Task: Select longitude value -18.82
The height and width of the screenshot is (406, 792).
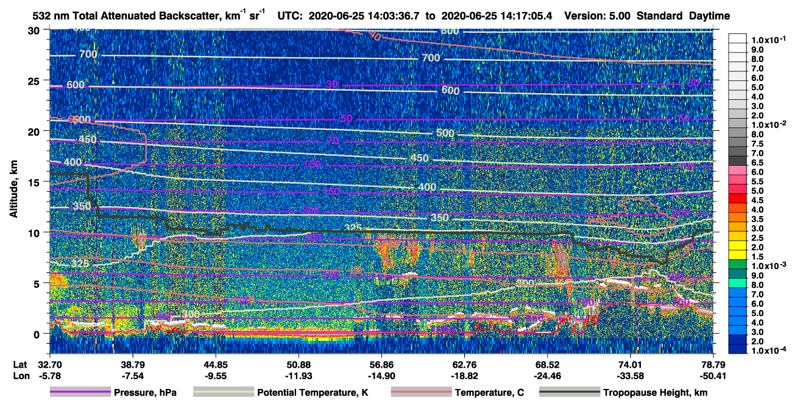Action: pos(464,376)
